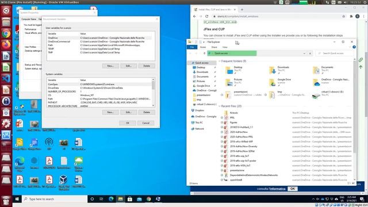Click Delete under User variables
The height and width of the screenshot is (207, 368).
tap(147, 66)
